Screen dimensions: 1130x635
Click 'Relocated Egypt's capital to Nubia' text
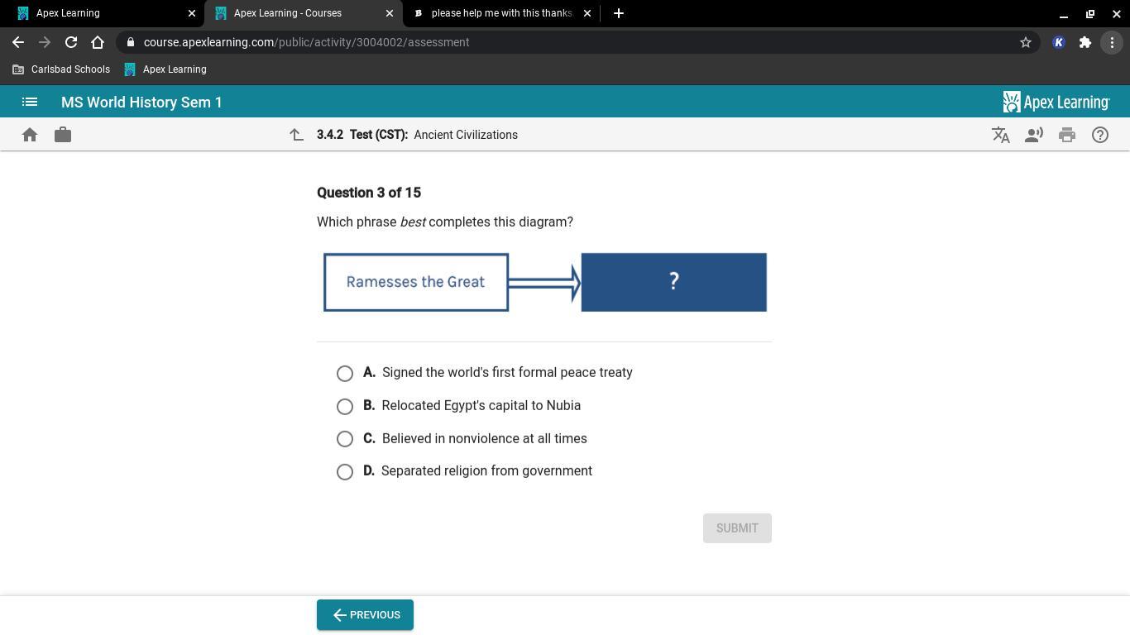point(481,406)
